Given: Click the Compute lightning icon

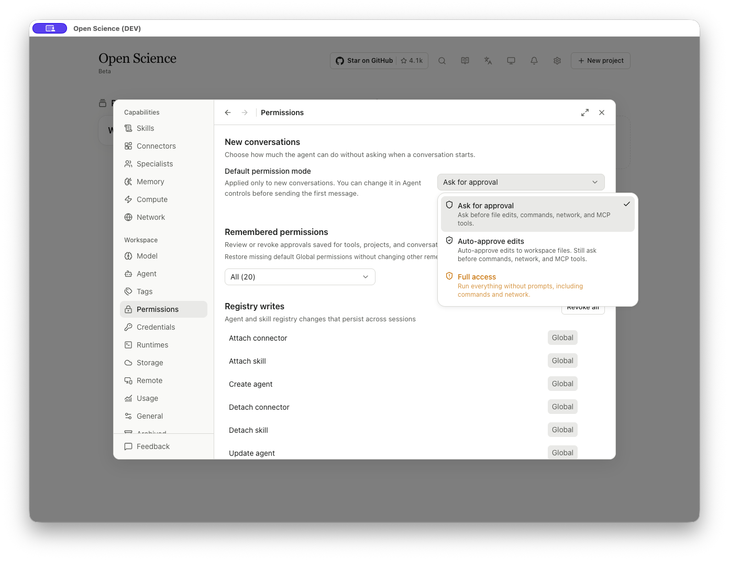Looking at the screenshot, I should pos(128,199).
